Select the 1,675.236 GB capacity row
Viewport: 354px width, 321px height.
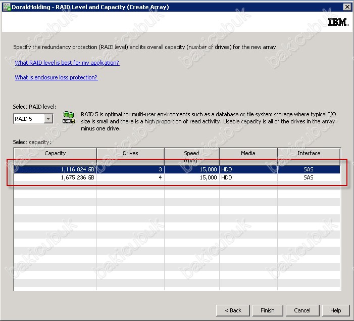177,177
